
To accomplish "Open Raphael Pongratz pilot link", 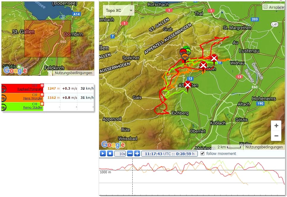I will click(30, 89).
